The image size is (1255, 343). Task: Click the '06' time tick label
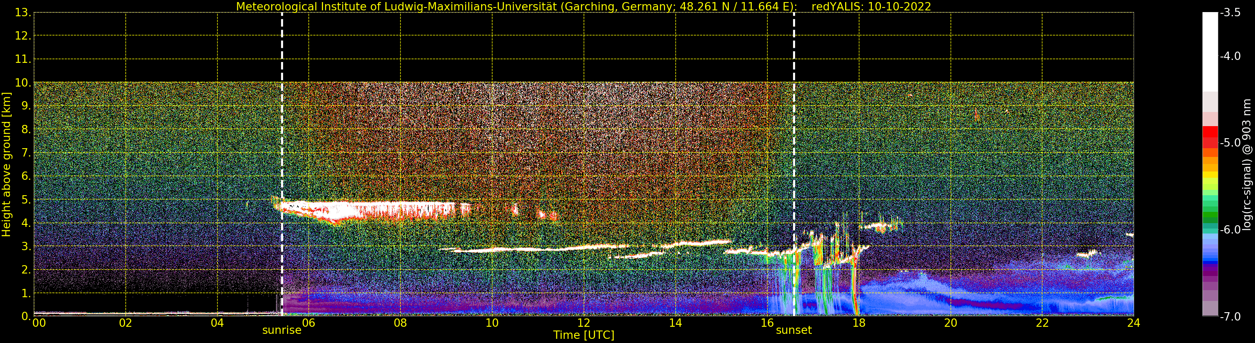(309, 323)
